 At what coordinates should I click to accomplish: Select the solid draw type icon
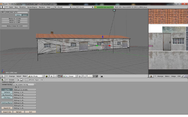coord(47,76)
